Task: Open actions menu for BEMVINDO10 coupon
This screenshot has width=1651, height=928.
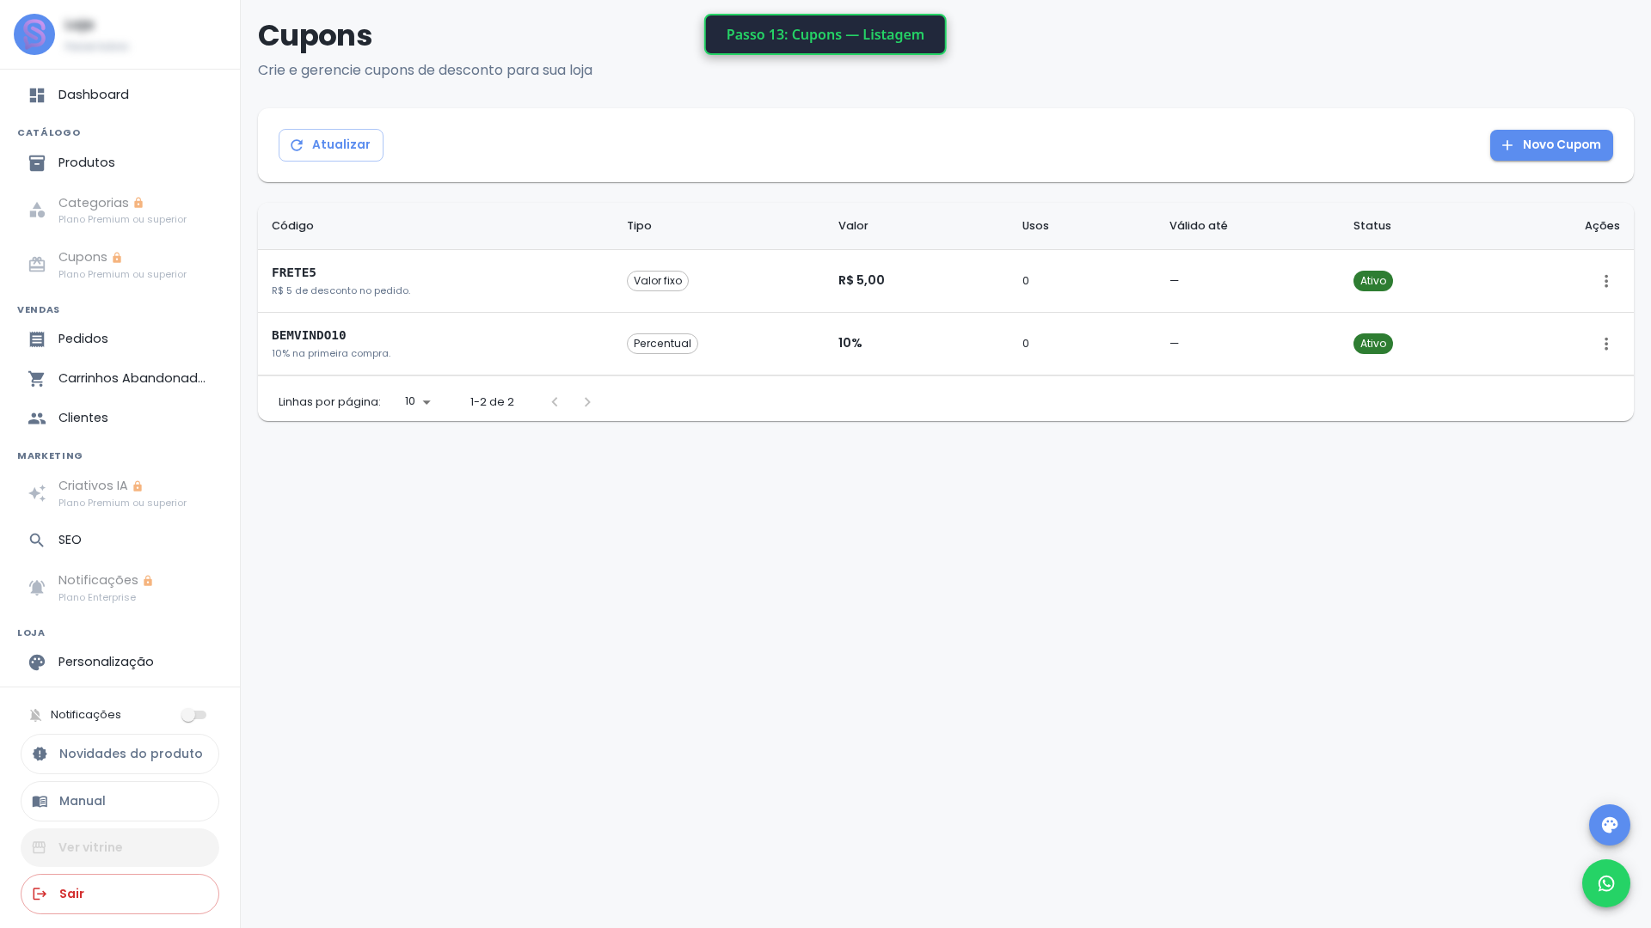Action: point(1605,344)
